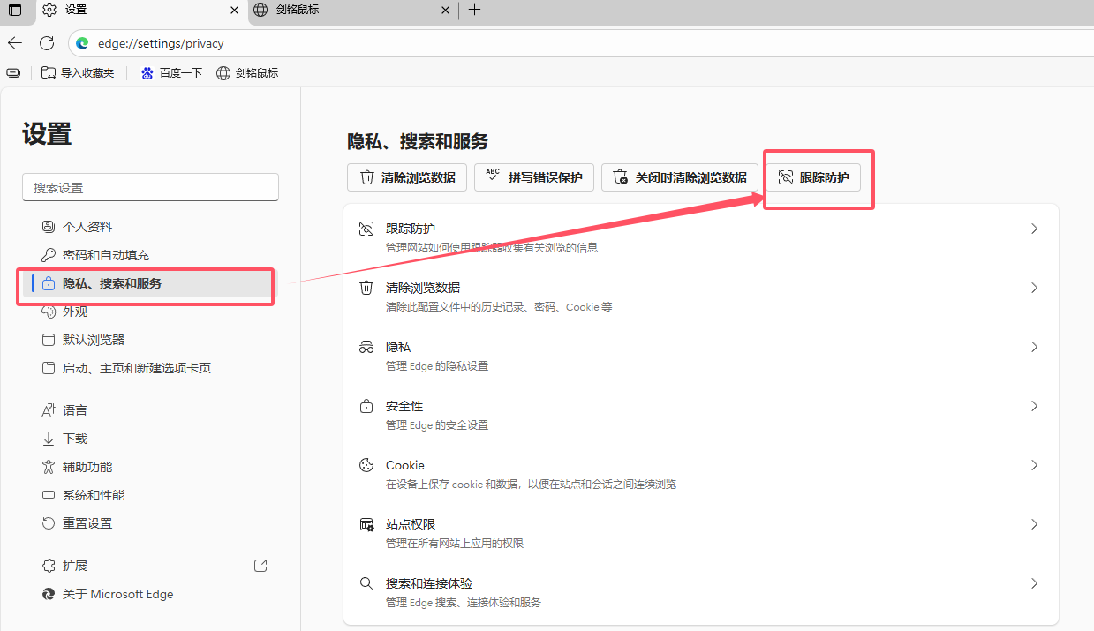Open the tab actions menu icon
Image resolution: width=1094 pixels, height=631 pixels.
15,10
